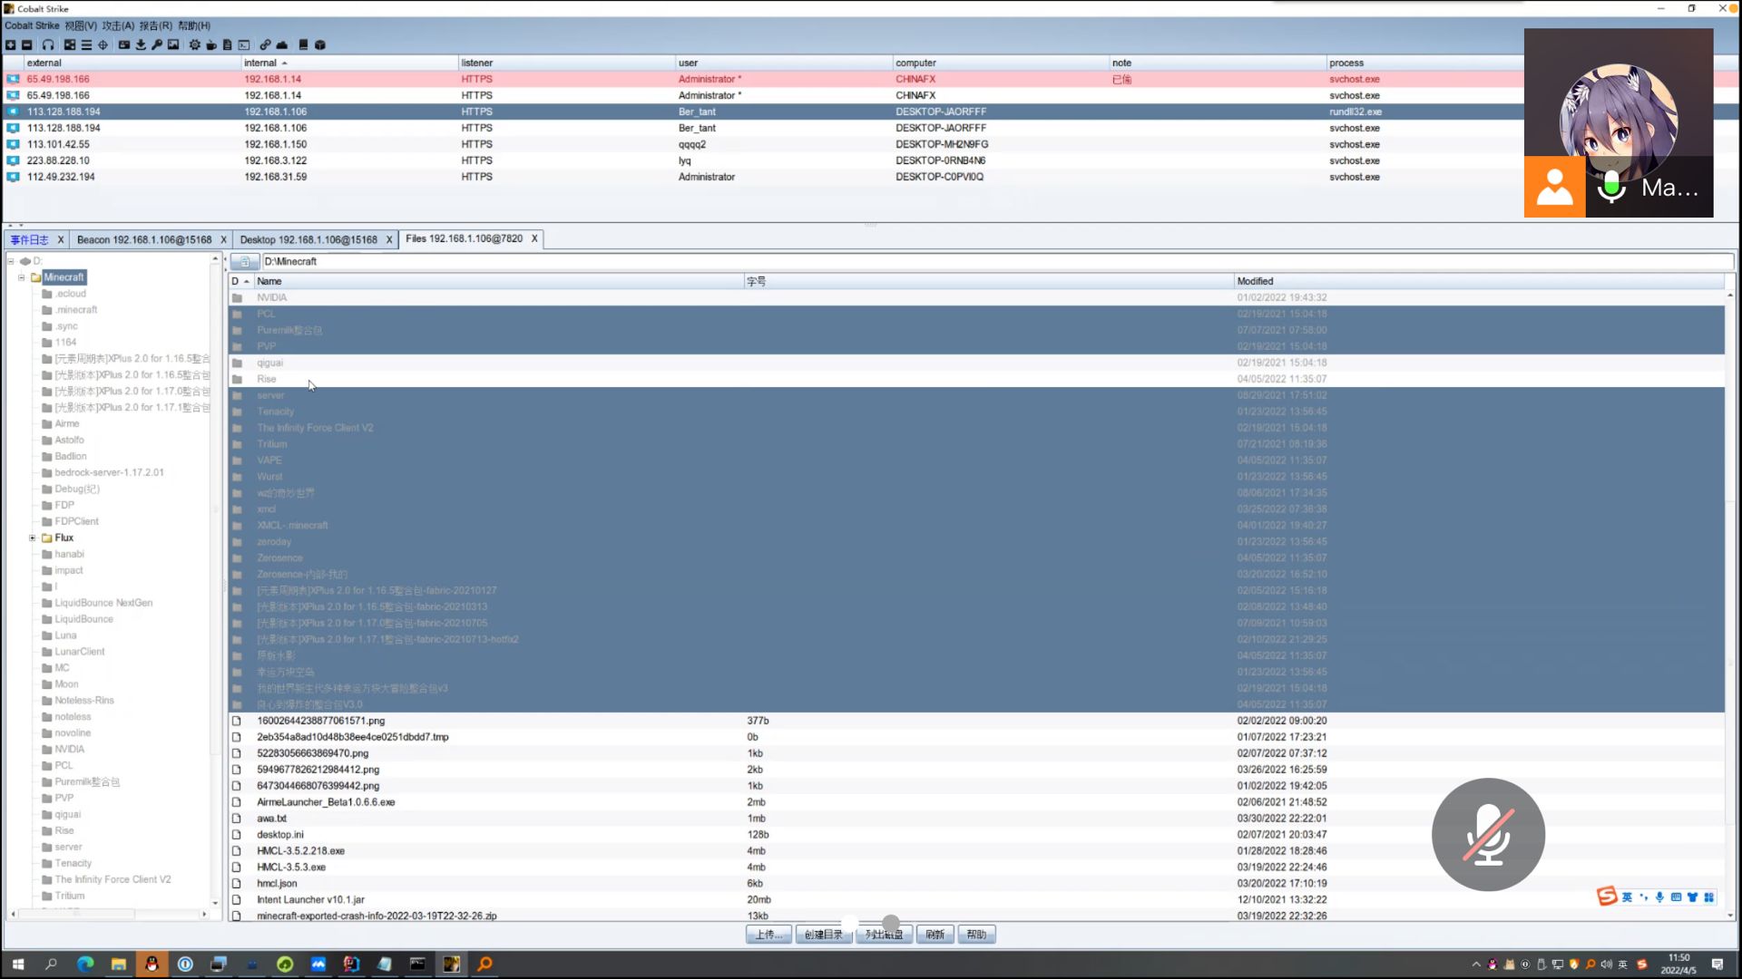Click the host file link icon
The image size is (1742, 979).
[265, 44]
